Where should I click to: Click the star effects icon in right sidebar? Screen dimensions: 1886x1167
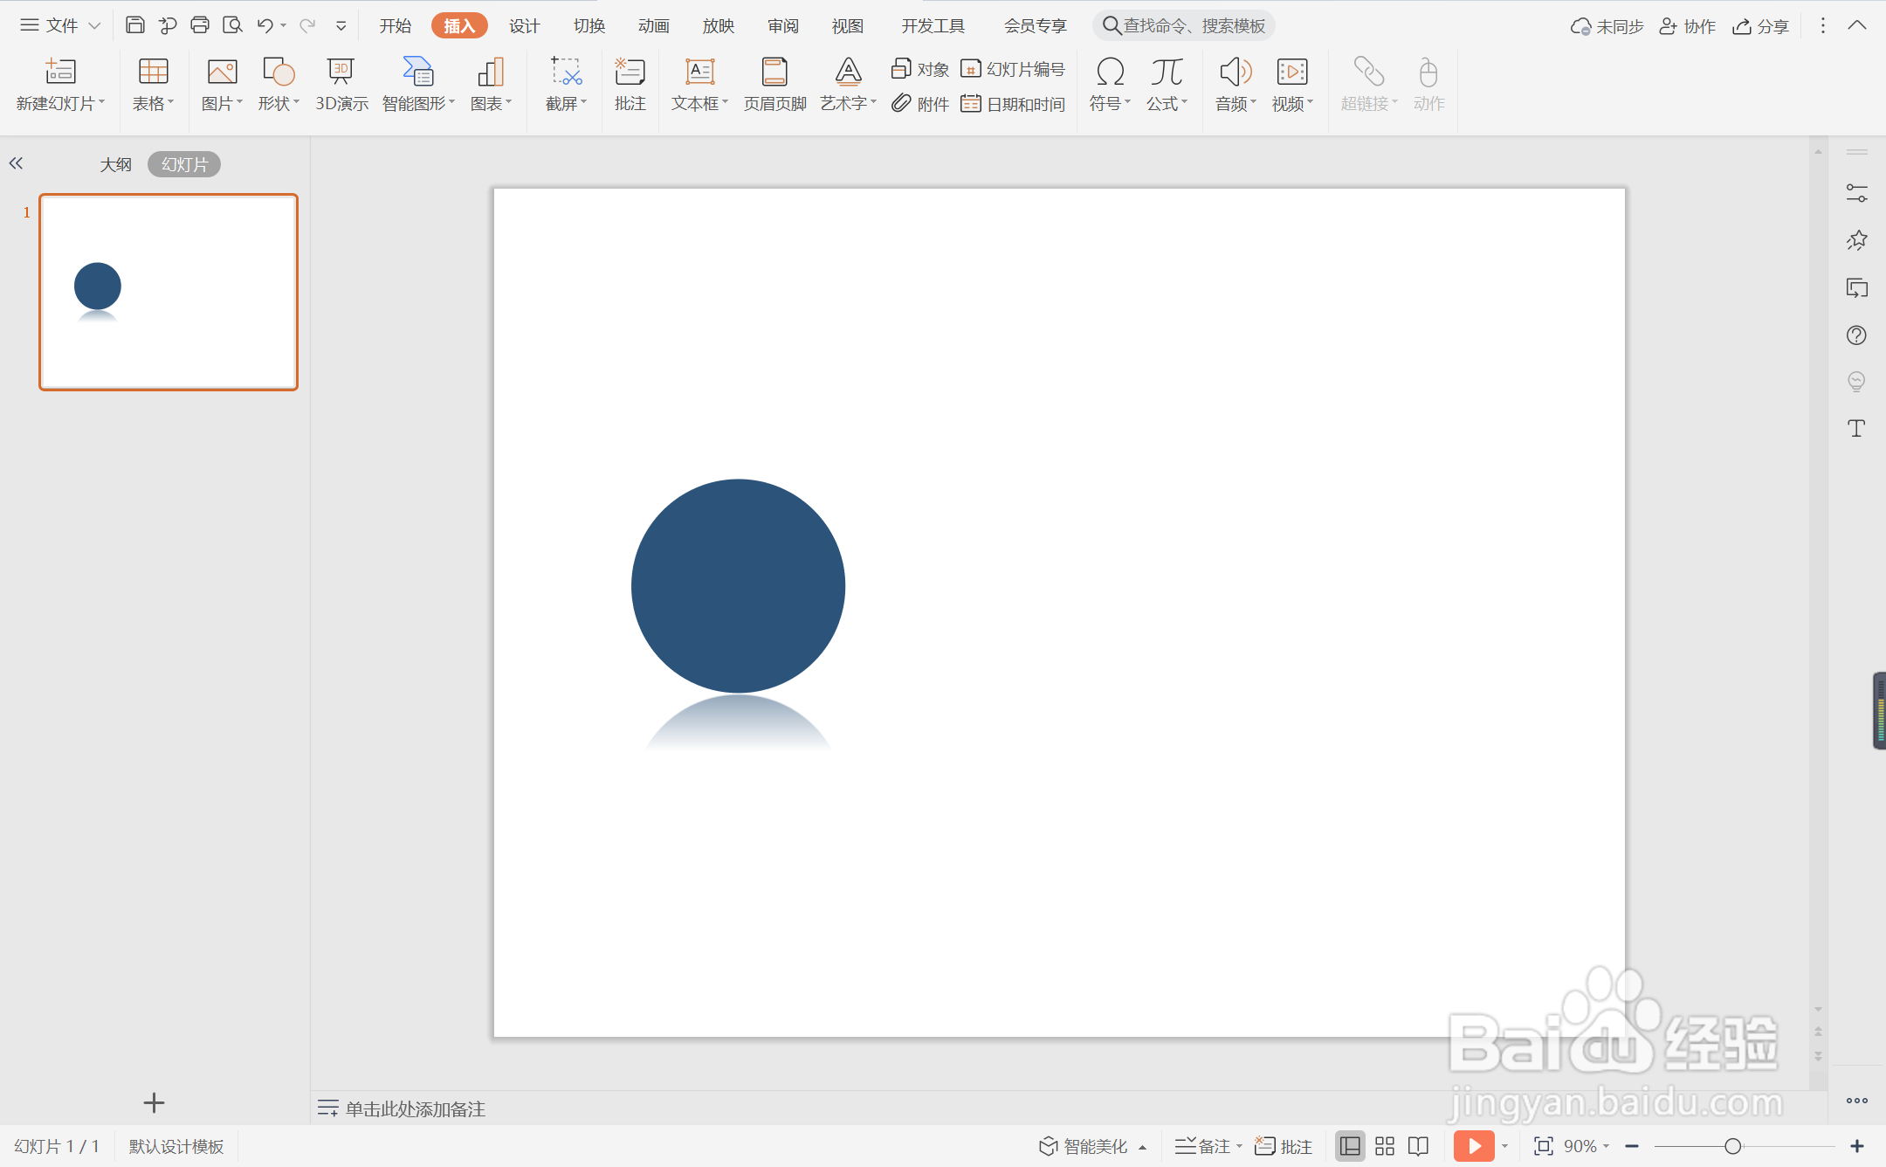[1856, 240]
